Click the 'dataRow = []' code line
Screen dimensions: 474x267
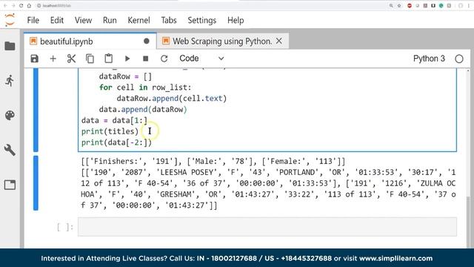click(125, 76)
